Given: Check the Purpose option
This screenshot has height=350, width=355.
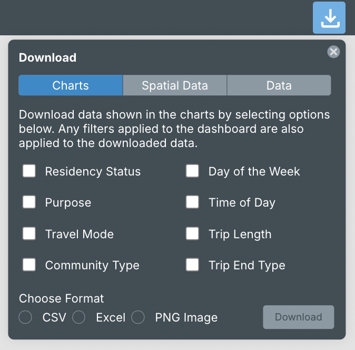Looking at the screenshot, I should pos(29,202).
